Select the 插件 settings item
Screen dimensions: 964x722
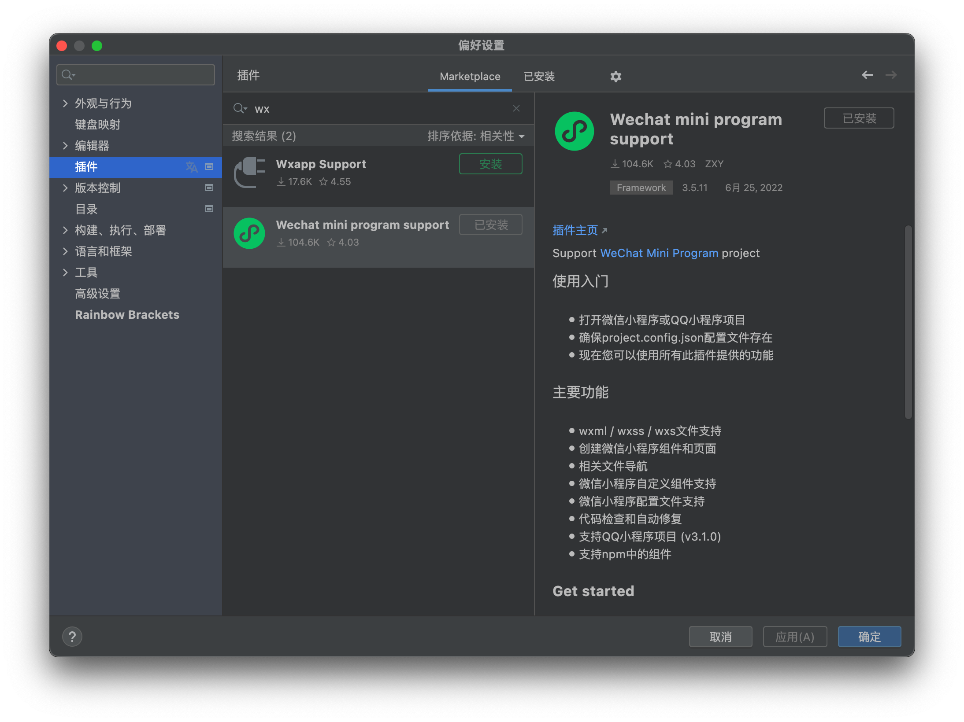coord(136,167)
